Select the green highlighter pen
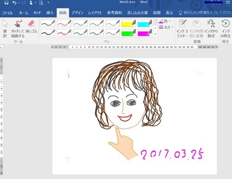The image size is (232, 179). [x=129, y=33]
